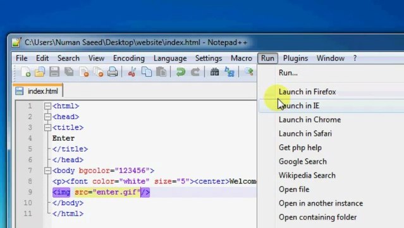Open the Search menu
Image resolution: width=404 pixels, height=228 pixels.
pyautogui.click(x=68, y=58)
